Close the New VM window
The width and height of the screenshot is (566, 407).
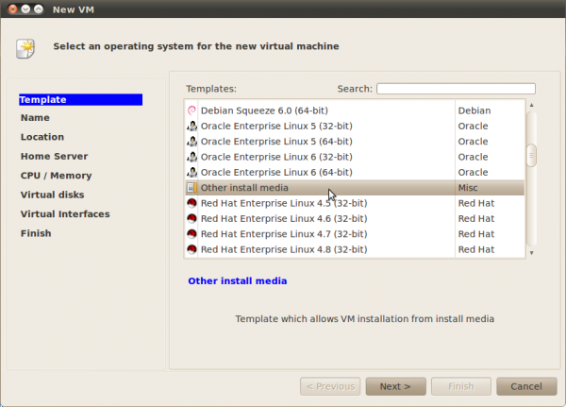click(x=12, y=9)
